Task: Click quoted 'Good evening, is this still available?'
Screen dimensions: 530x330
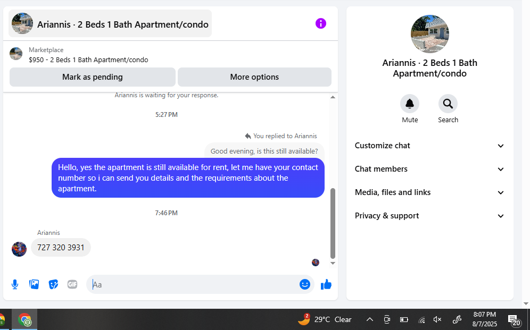Action: [264, 151]
